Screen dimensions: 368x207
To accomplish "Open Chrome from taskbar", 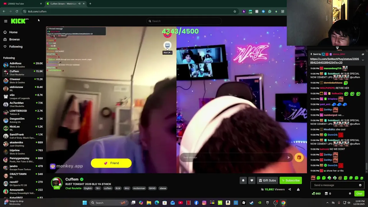I will [x=283, y=203].
